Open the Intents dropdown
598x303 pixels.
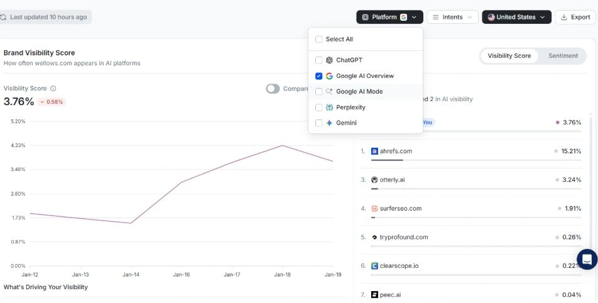pos(452,17)
